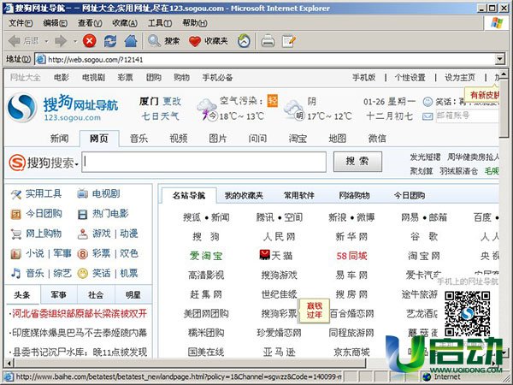This screenshot has height=385, width=513.
Task: Open the 搜狗搜索 engine dropdown arrow
Action: click(x=77, y=163)
